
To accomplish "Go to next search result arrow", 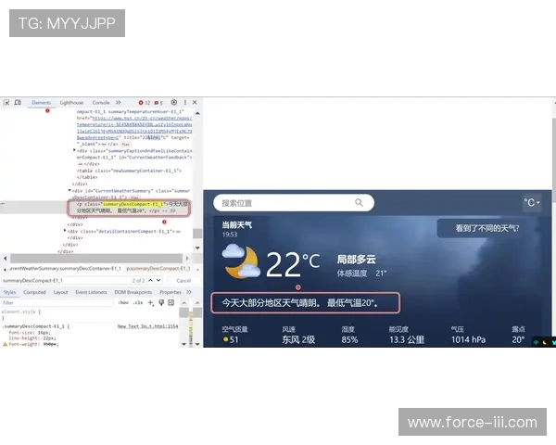I will 158,280.
